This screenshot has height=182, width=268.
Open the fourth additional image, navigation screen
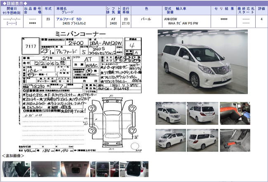point(105,169)
